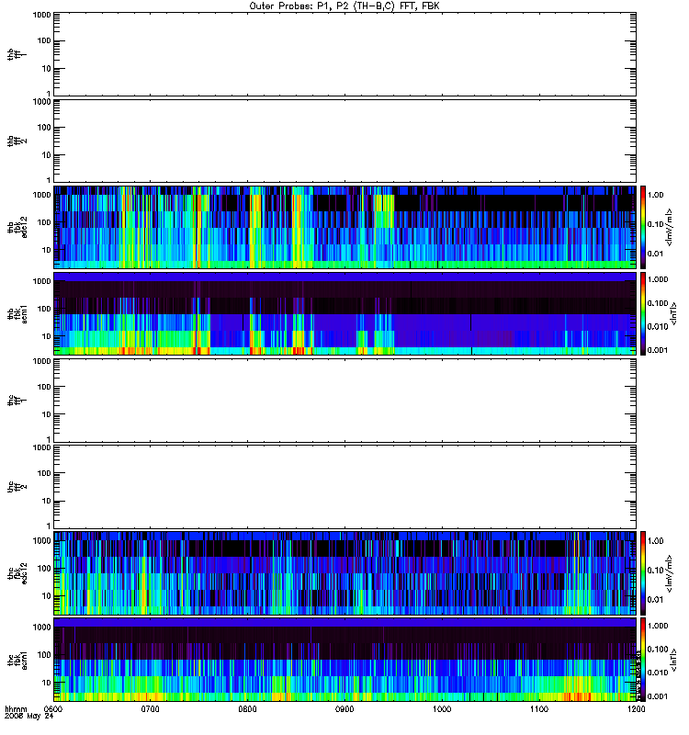The image size is (689, 735).
Task: Click the thc fff 2 y-axis title
Action: coord(17,487)
